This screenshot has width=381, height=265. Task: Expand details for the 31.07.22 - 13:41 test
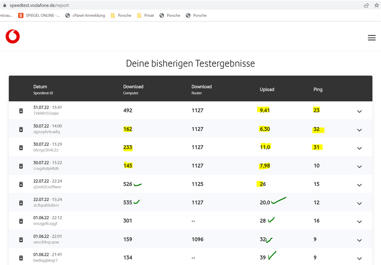pos(359,112)
